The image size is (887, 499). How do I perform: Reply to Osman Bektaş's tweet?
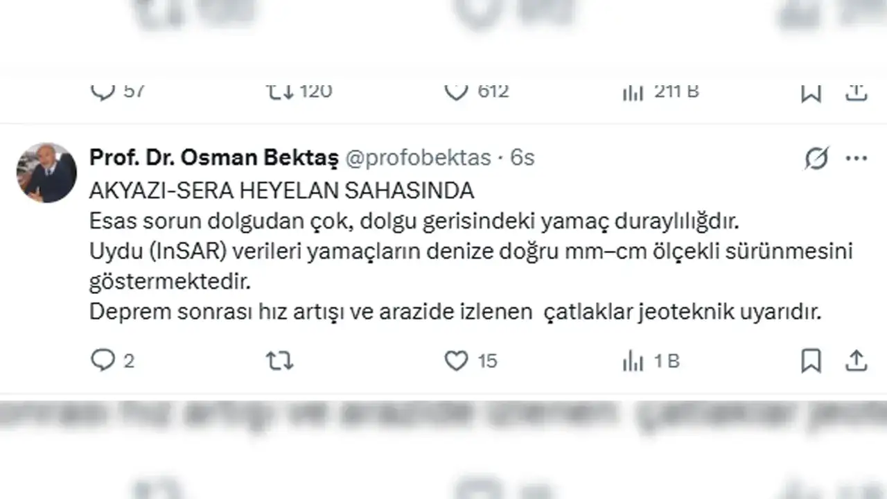tap(103, 360)
